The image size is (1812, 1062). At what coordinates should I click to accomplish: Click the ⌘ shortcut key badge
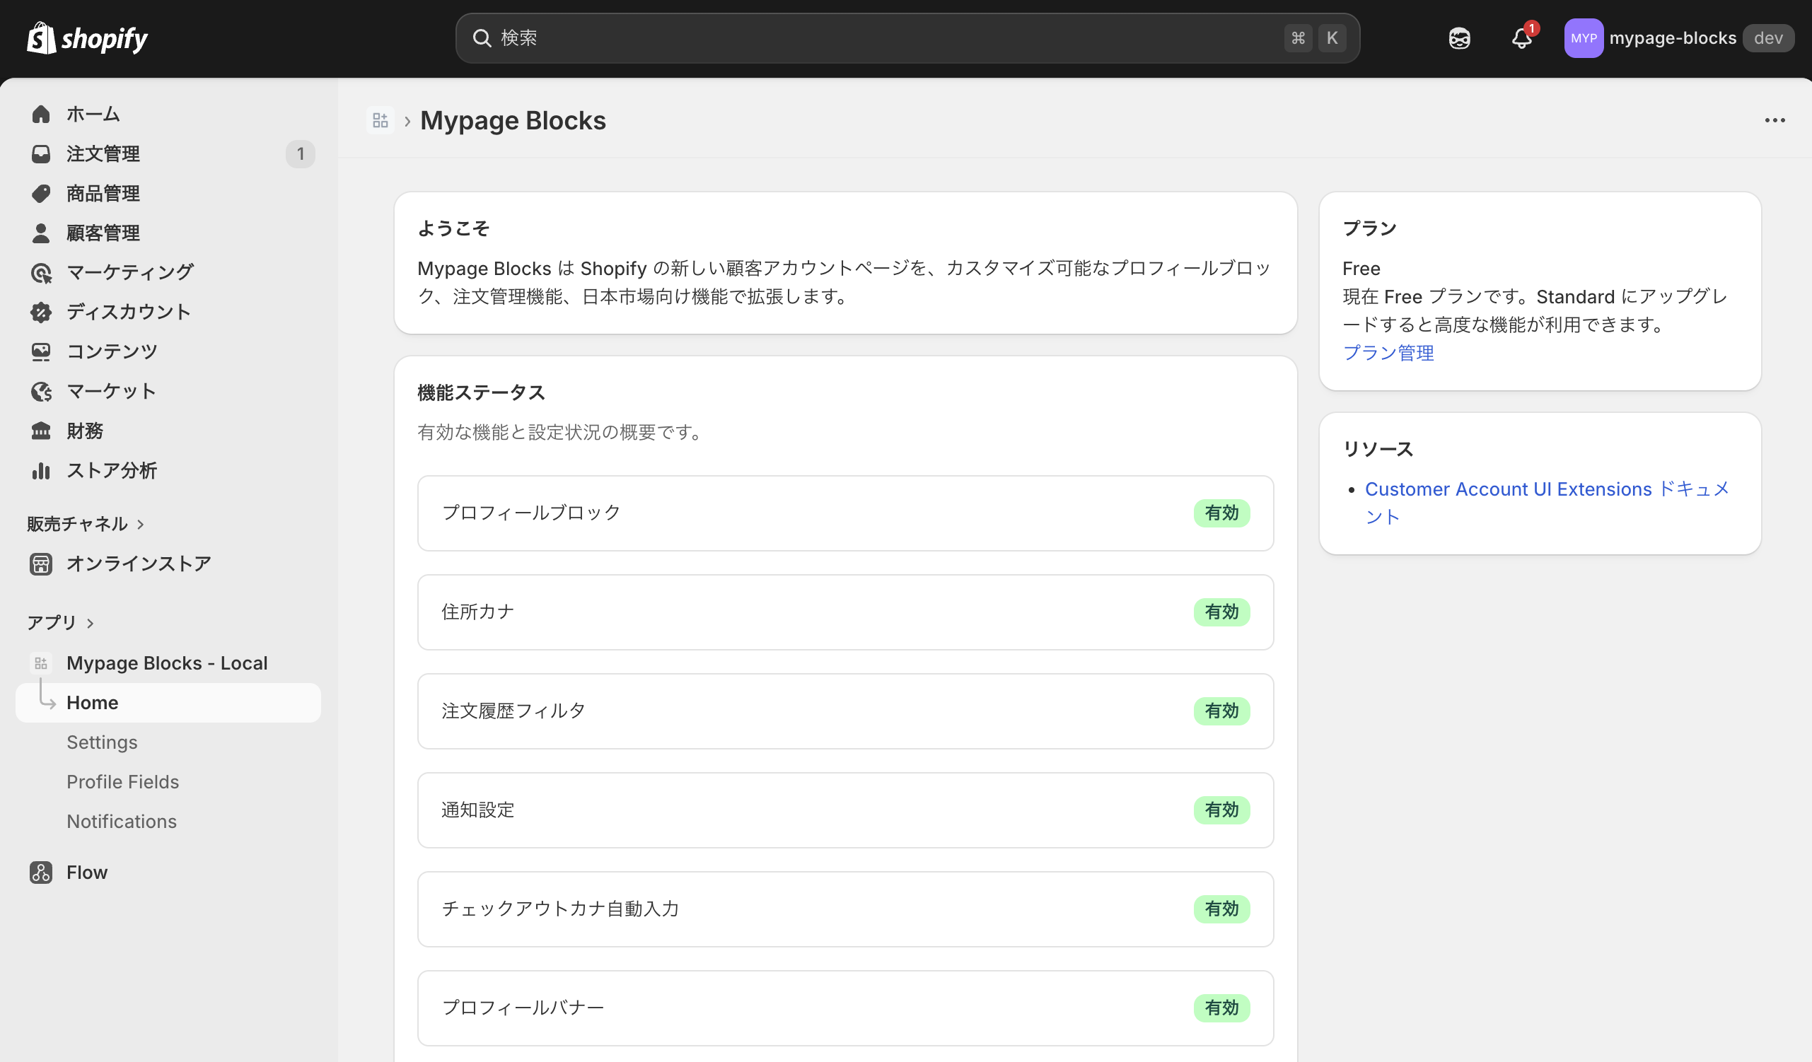[x=1298, y=38]
